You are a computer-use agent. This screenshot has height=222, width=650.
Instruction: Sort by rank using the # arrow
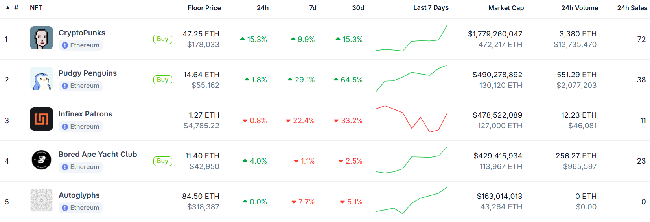tap(7, 8)
